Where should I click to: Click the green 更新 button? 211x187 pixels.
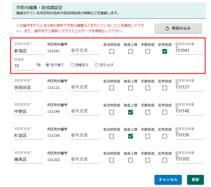point(195,180)
